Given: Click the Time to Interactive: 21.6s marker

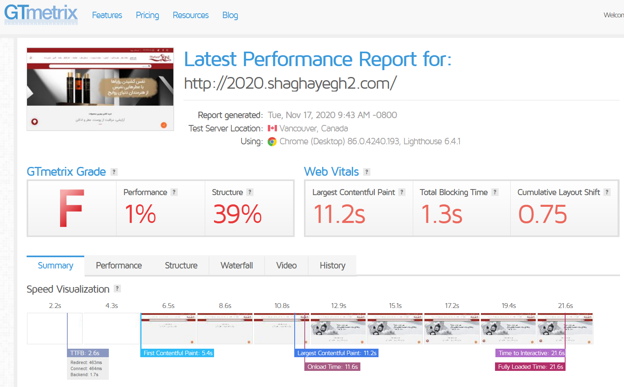Looking at the screenshot, I should [530, 353].
